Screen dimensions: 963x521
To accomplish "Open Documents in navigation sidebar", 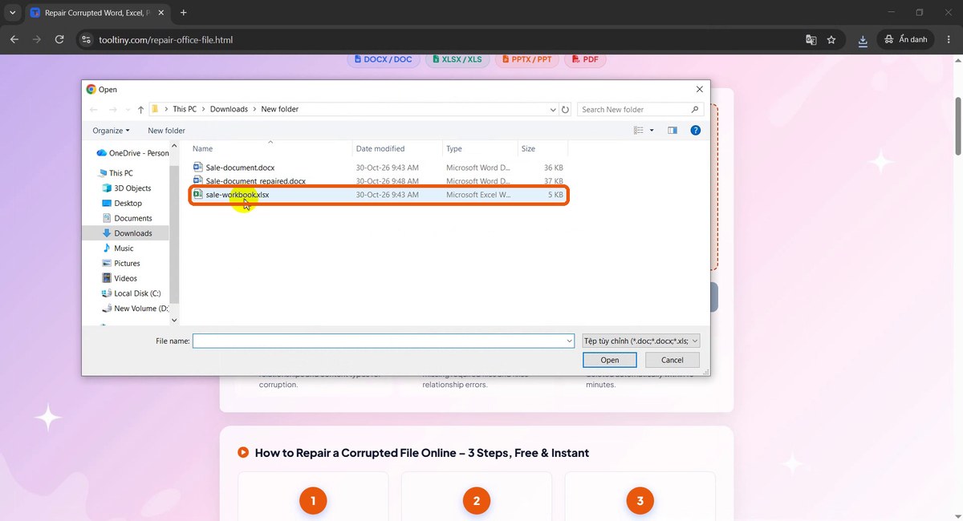I will pyautogui.click(x=127, y=218).
